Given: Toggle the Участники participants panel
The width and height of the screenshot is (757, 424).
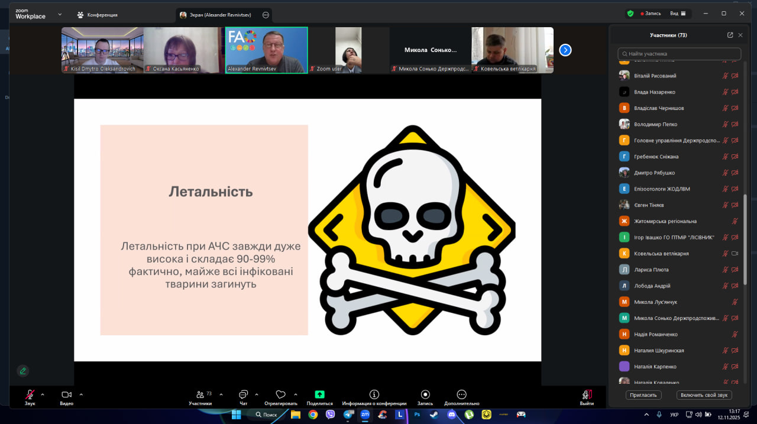Looking at the screenshot, I should point(200,395).
